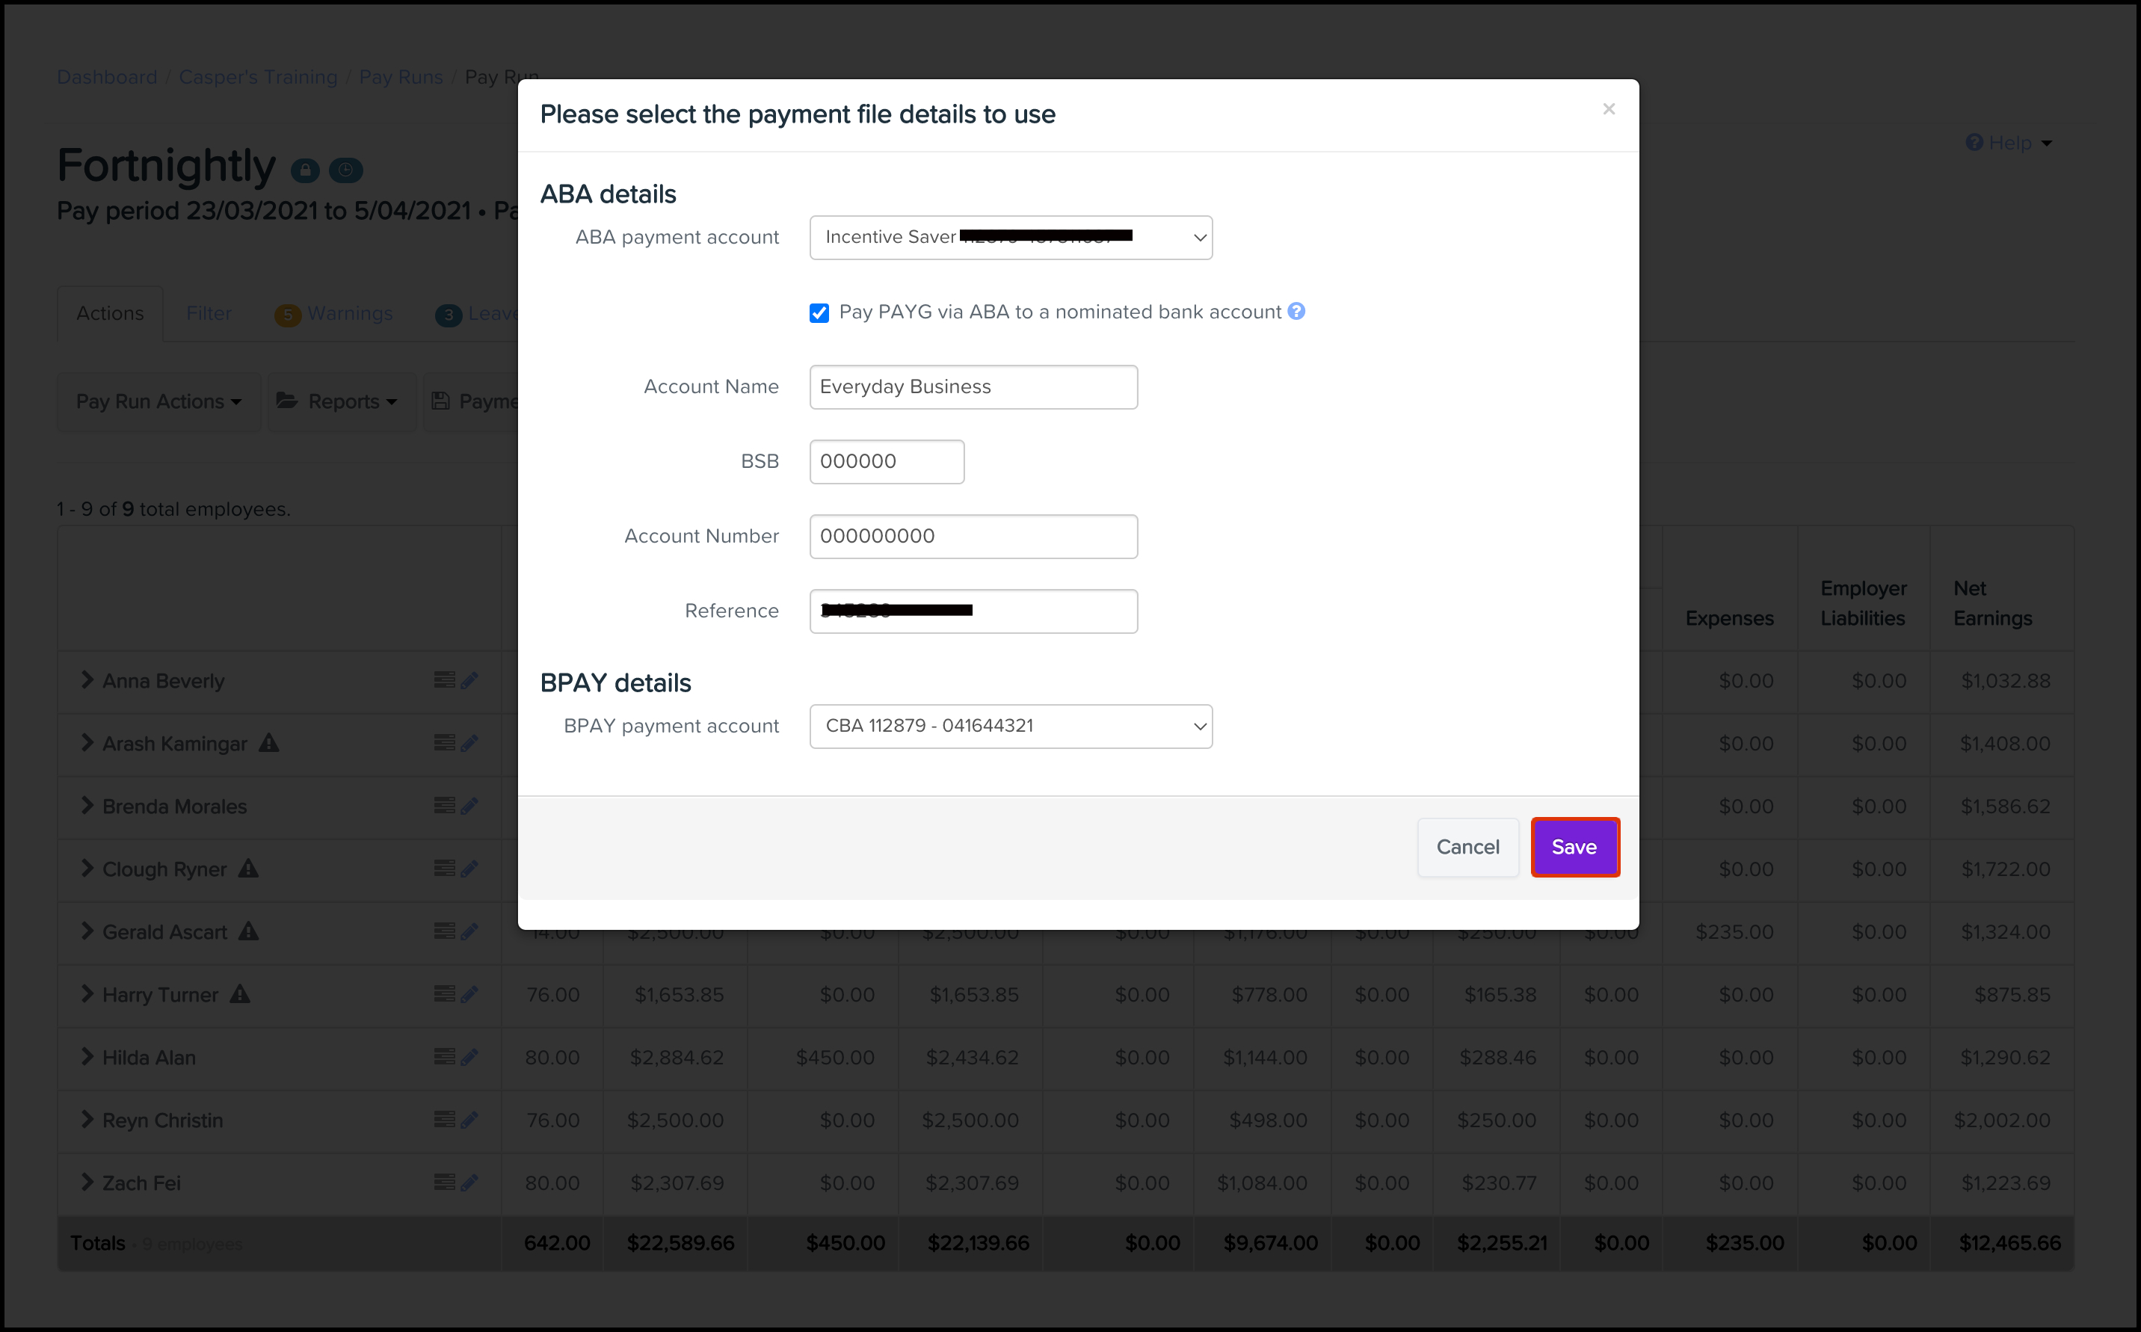Click the help icon beside Pay PAYG option

(1296, 311)
